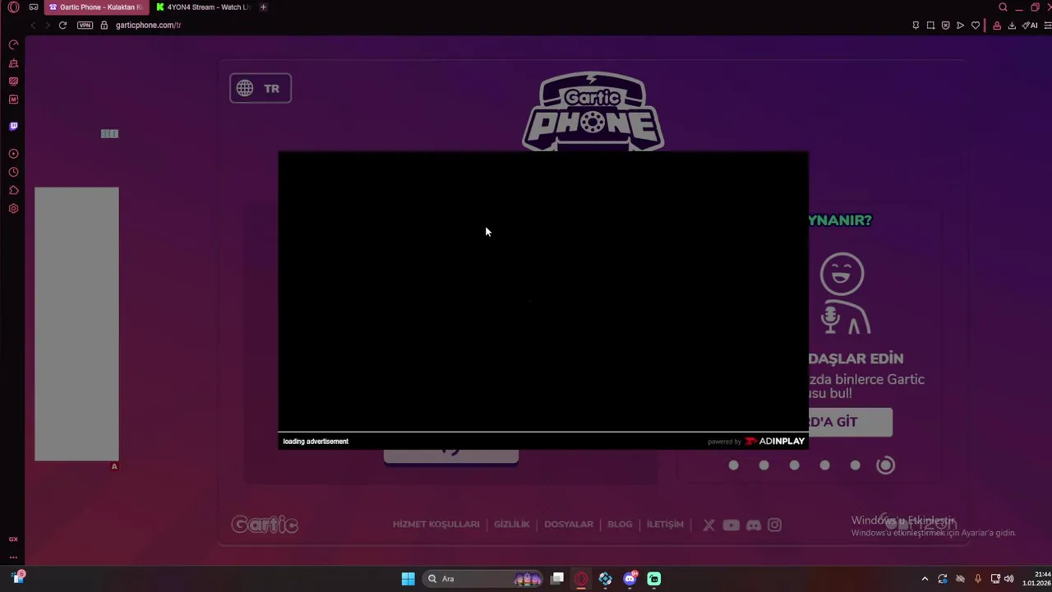Open Kick app from the taskbar
1052x592 pixels.
(x=654, y=579)
